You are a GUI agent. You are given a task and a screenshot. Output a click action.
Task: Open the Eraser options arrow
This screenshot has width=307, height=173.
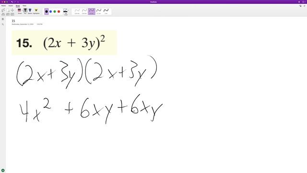[x=22, y=11]
